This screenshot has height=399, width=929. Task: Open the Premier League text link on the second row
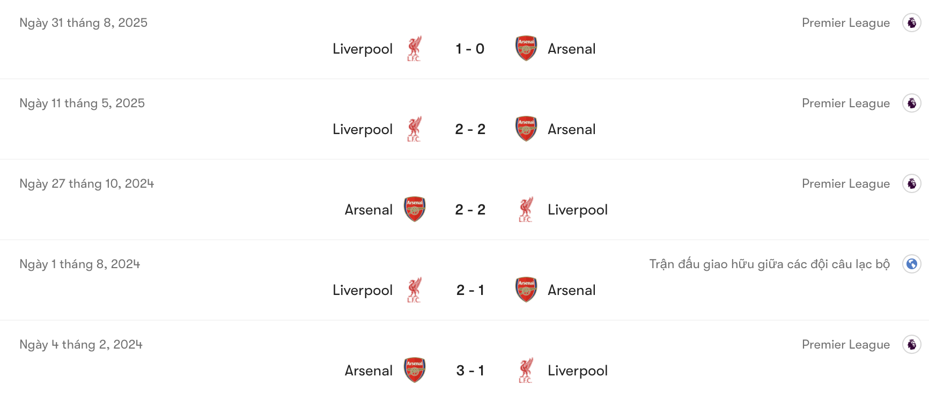click(x=846, y=103)
